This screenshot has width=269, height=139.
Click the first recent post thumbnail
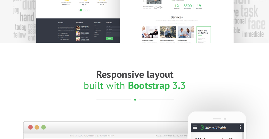78,28
